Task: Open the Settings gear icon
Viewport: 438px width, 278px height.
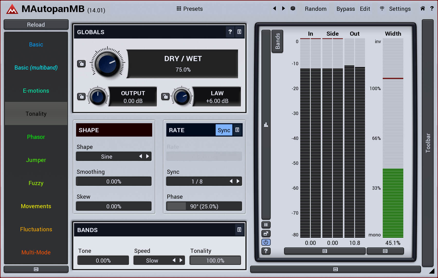Action: point(382,8)
